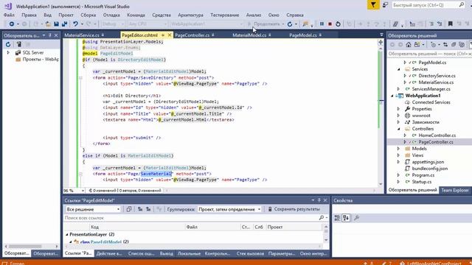This screenshot has height=265, width=472.
Task: Open the Справка menu
Action: [295, 15]
